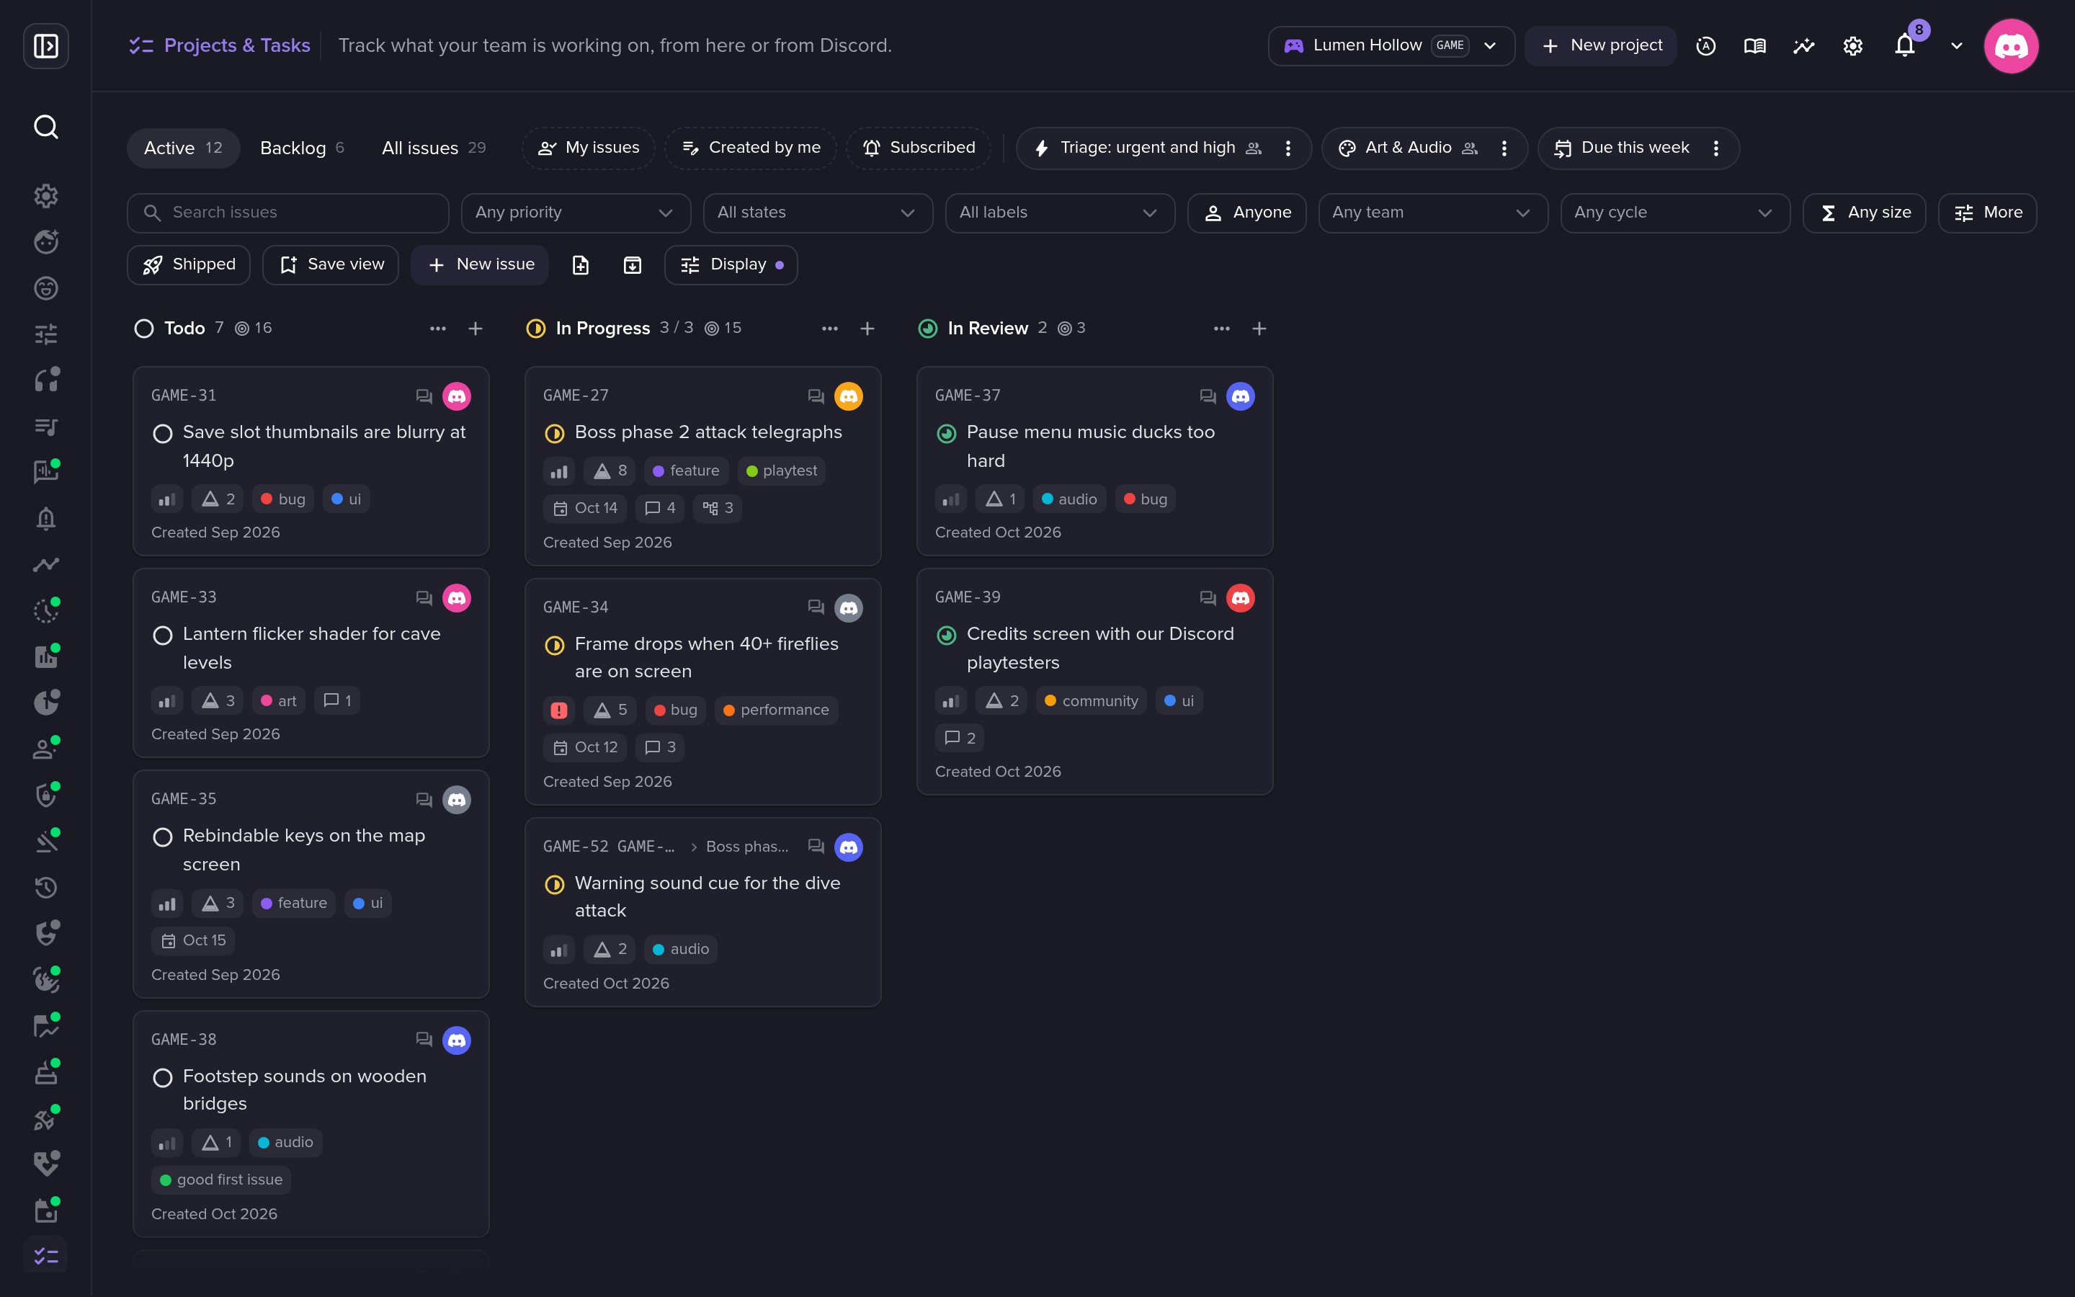The width and height of the screenshot is (2075, 1297).
Task: Open the Projects & Tasks sidebar icon
Action: [x=45, y=1256]
